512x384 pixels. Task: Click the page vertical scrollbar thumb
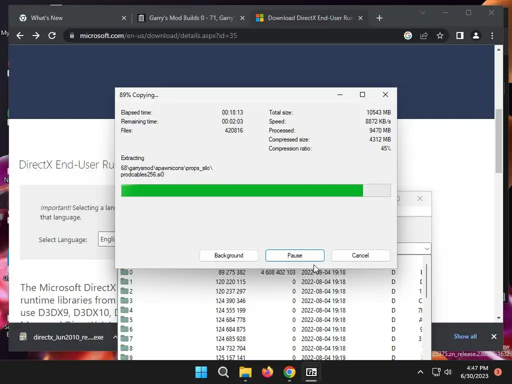click(498, 140)
